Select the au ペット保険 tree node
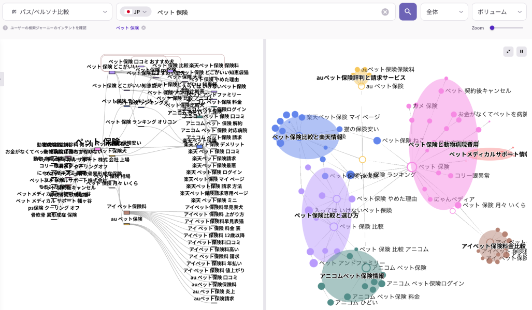Screen dimensions: 532x310 tap(126, 224)
